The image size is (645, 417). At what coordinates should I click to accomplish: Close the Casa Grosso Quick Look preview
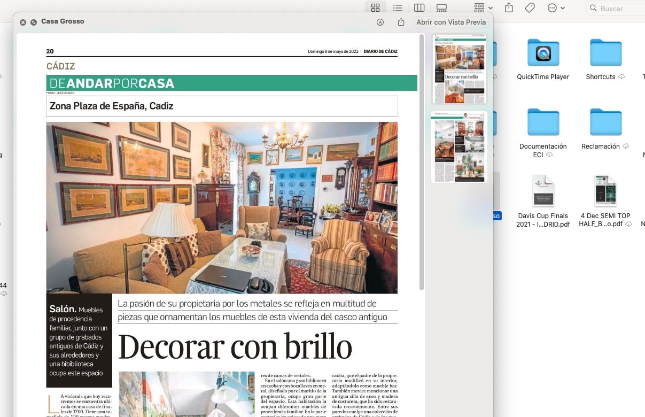pyautogui.click(x=23, y=22)
